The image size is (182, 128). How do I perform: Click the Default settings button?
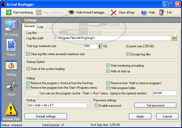click(x=46, y=116)
